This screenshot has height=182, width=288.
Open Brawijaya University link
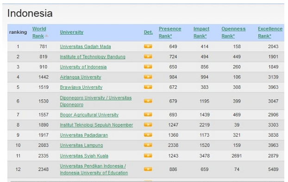point(81,87)
